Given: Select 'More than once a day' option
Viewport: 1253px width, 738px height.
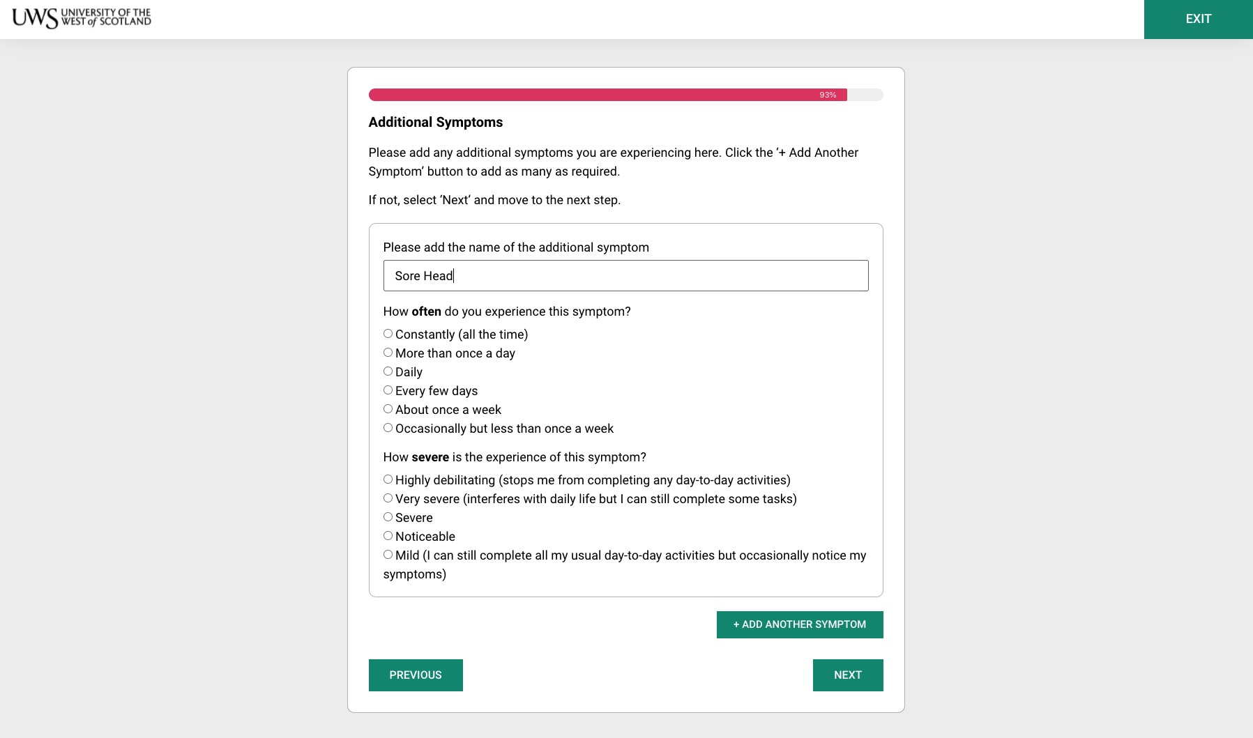Looking at the screenshot, I should pyautogui.click(x=388, y=353).
